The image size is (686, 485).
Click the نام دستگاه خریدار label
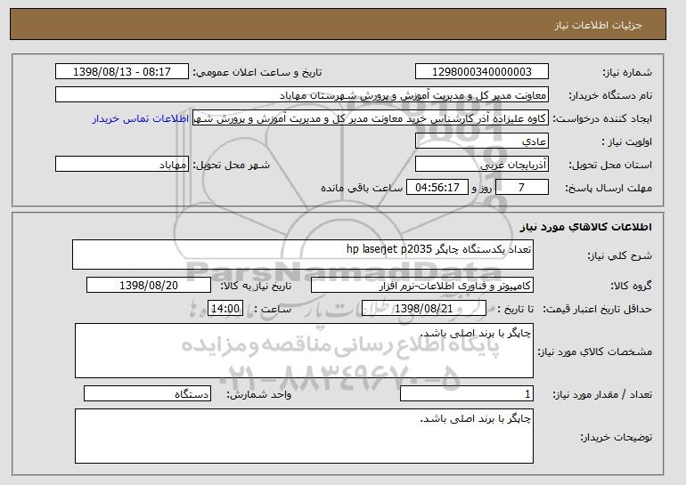point(610,96)
